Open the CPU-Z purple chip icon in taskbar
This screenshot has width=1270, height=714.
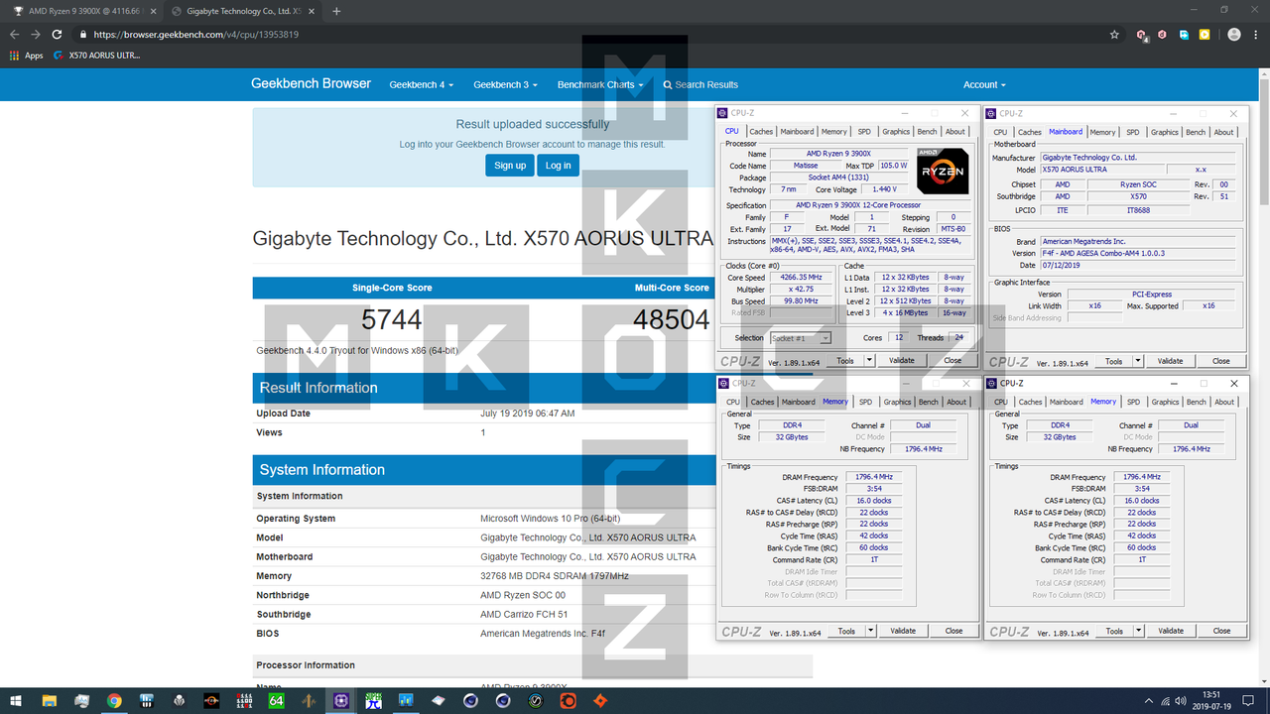340,700
